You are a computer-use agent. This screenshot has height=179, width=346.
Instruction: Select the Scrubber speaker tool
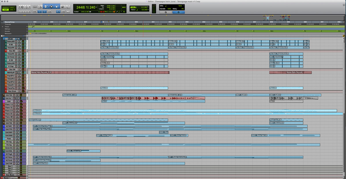[63, 7]
